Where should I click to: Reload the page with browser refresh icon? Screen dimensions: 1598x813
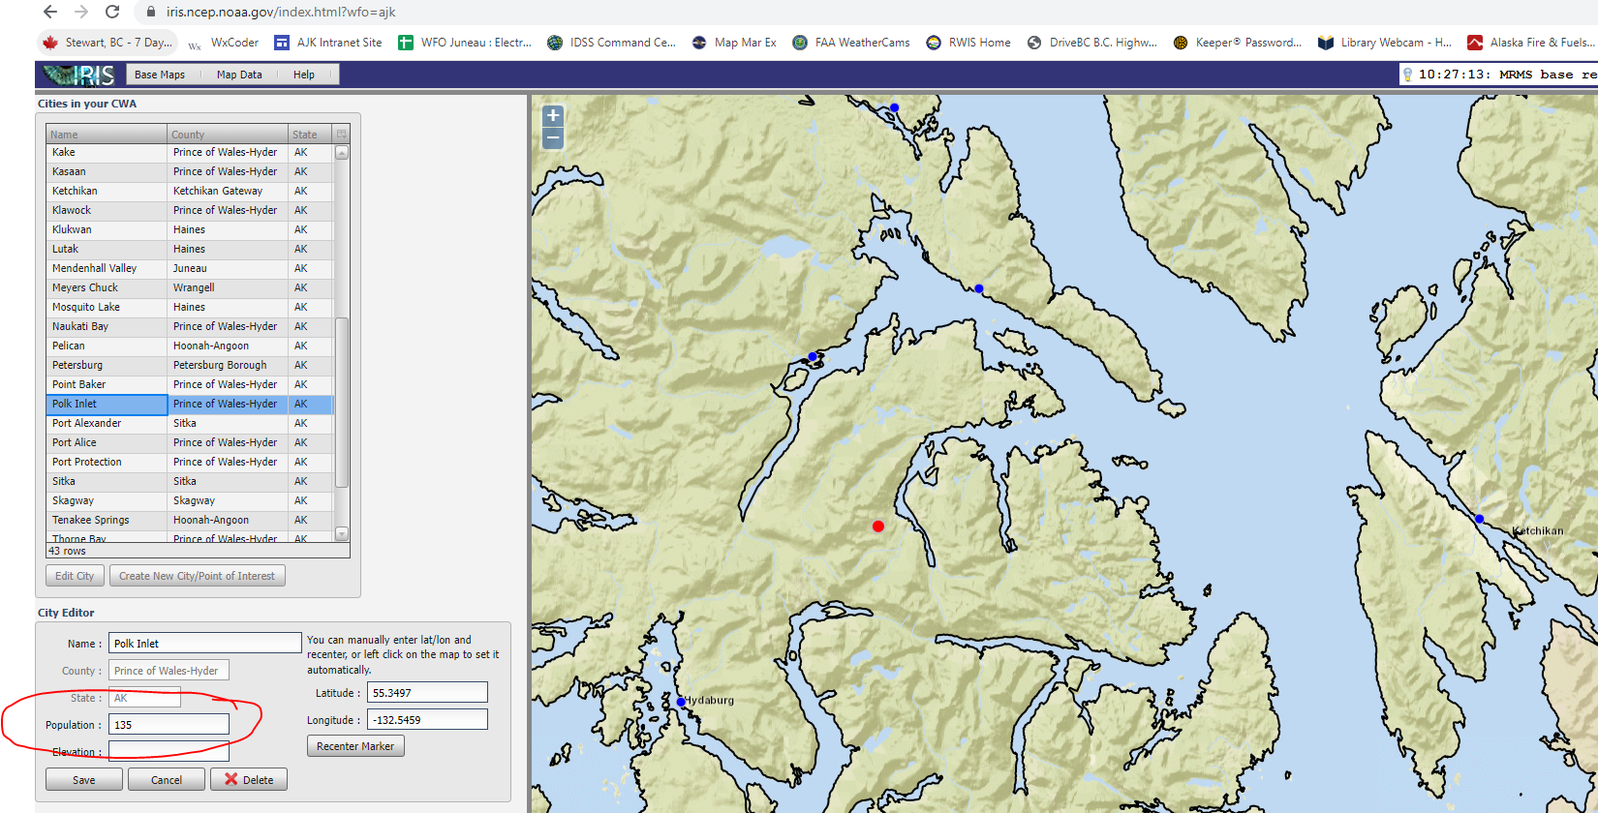coord(112,13)
